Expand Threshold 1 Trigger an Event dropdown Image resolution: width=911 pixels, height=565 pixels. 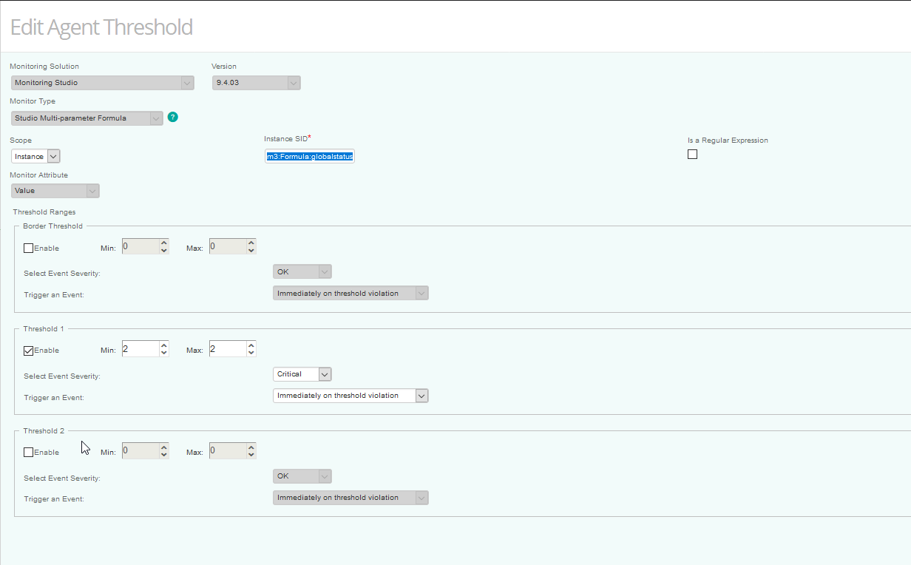coord(350,396)
